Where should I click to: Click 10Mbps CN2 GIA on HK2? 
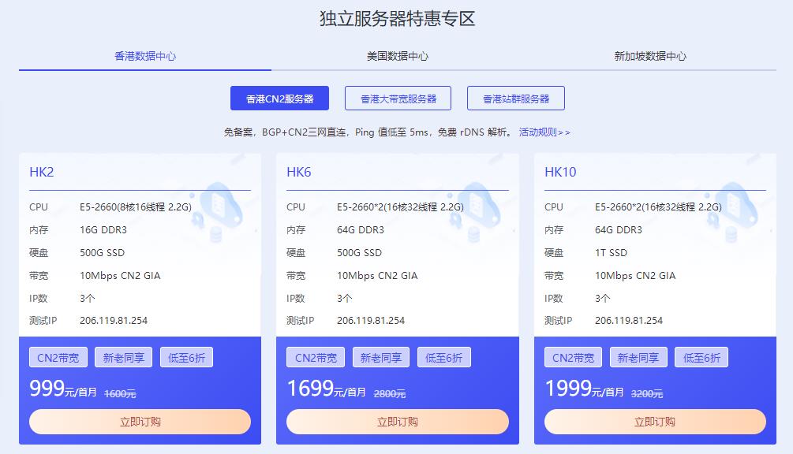pos(120,276)
